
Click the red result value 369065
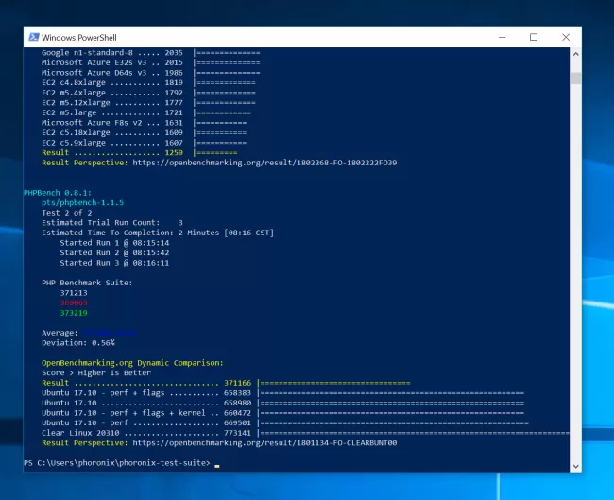pos(74,302)
